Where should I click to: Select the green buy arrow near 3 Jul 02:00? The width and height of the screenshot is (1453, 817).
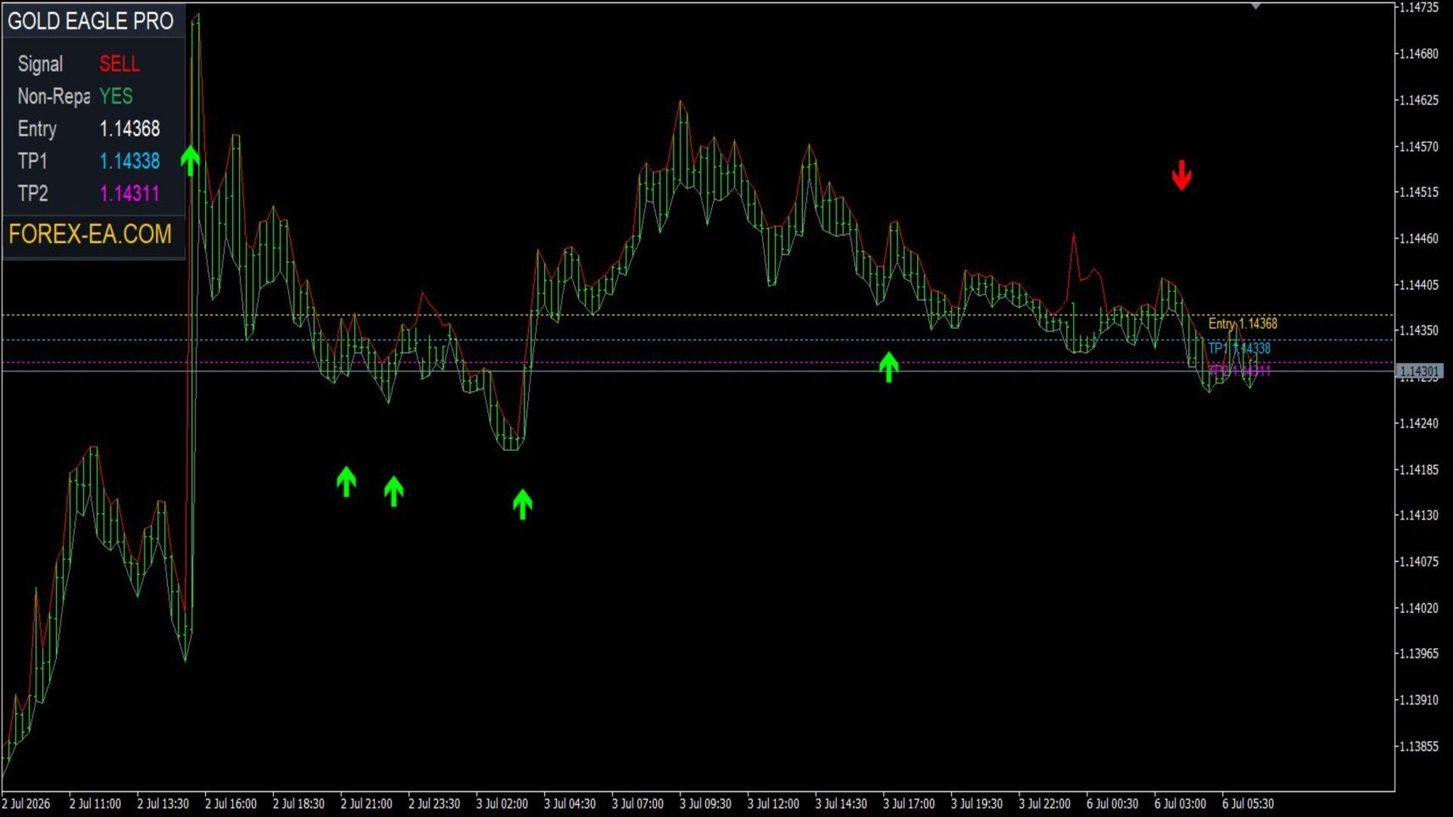pyautogui.click(x=522, y=504)
